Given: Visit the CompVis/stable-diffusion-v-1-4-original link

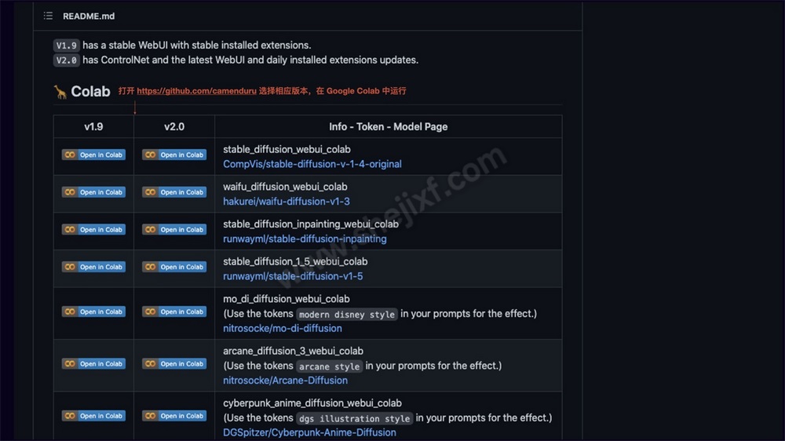Looking at the screenshot, I should [312, 164].
